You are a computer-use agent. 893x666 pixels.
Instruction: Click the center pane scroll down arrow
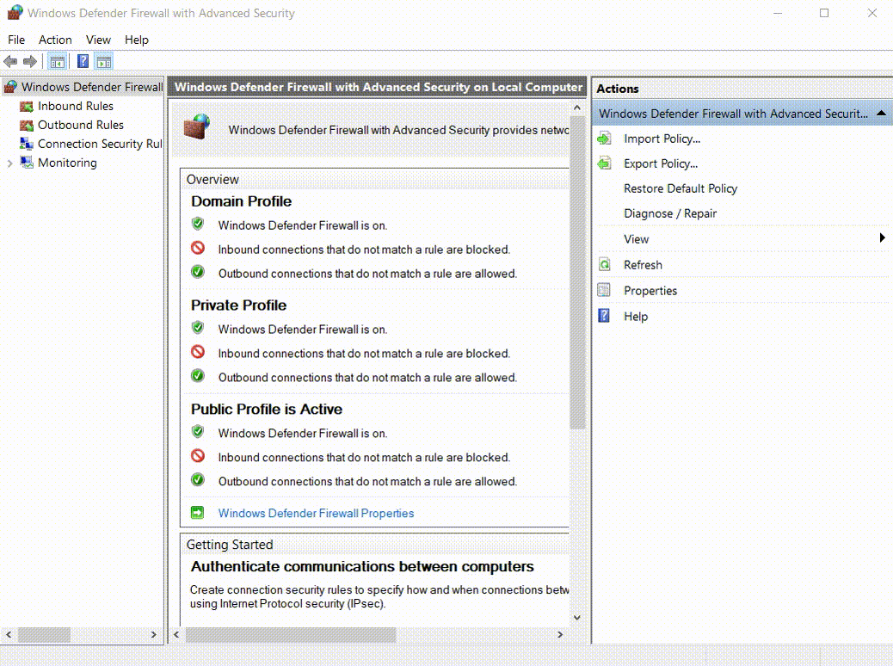(577, 618)
